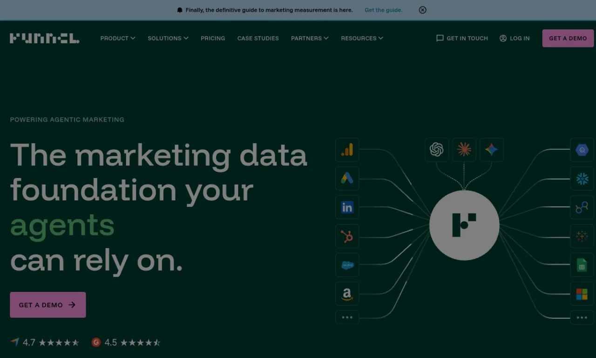Click the LinkedIn icon tile
Screen dimensions: 596x358
[x=347, y=207]
